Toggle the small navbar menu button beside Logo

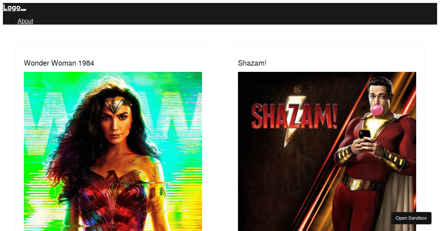click(x=23, y=10)
